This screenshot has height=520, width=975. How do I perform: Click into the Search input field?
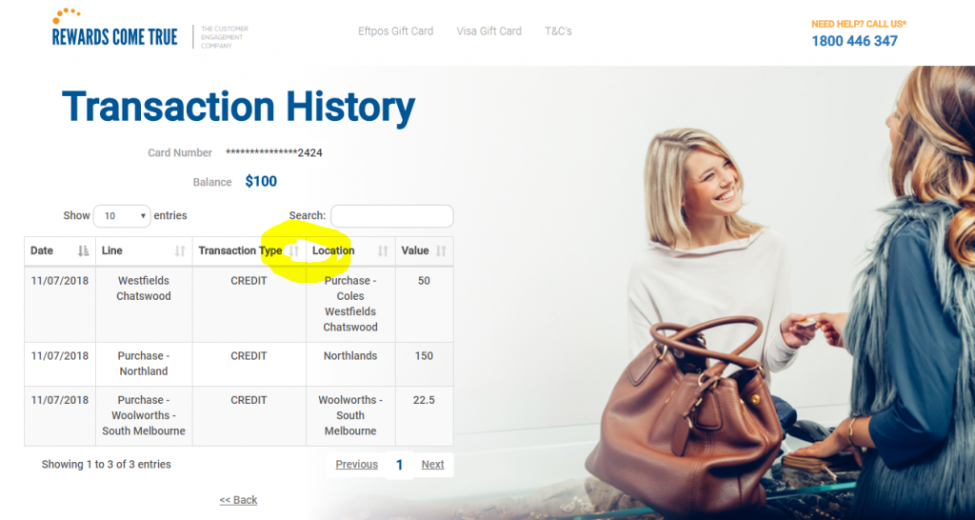pos(391,216)
